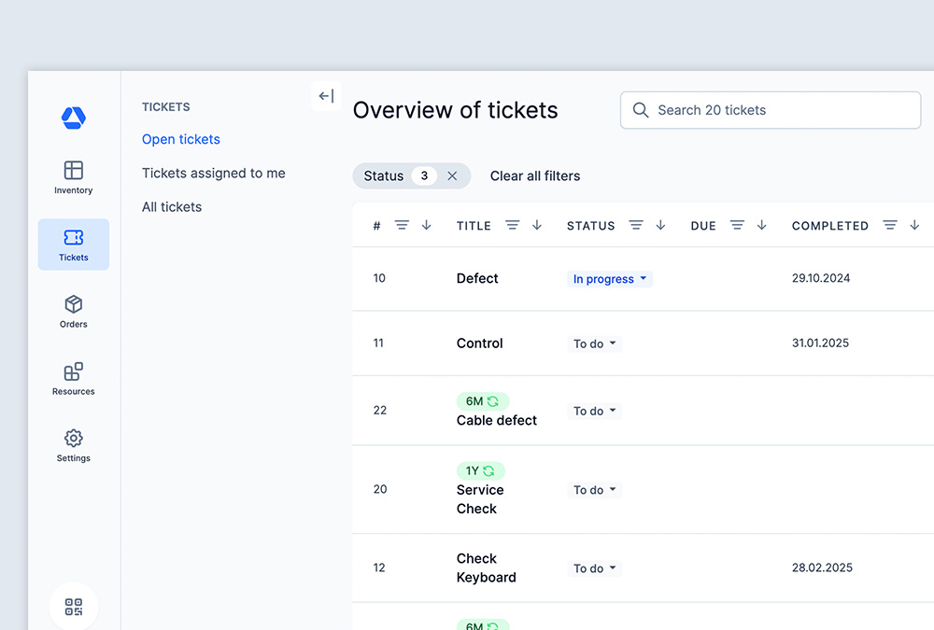Image resolution: width=934 pixels, height=630 pixels.
Task: Click the Clear all filters link
Action: coord(535,175)
